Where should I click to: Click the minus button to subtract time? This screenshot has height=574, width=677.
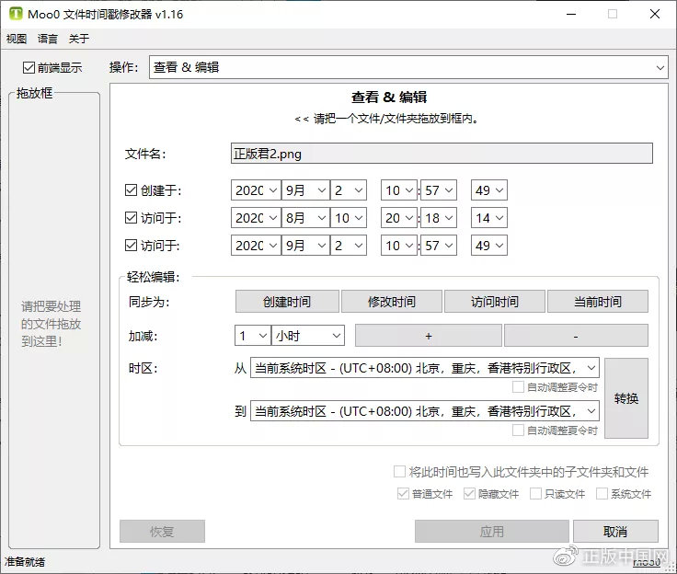pyautogui.click(x=576, y=336)
